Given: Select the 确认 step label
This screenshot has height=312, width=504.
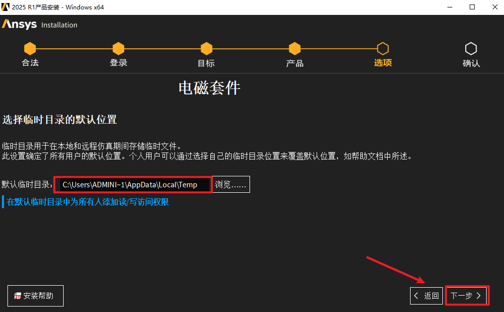Looking at the screenshot, I should 471,63.
